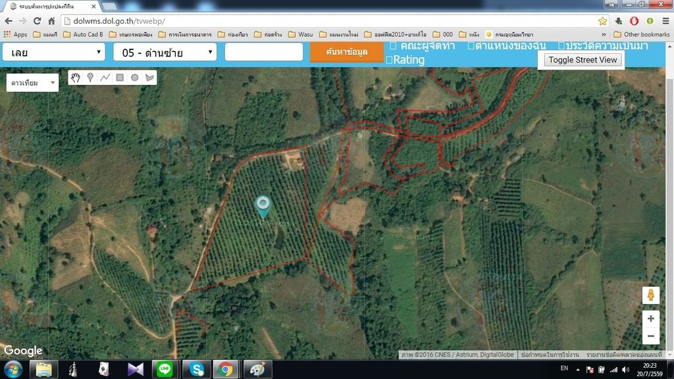Image resolution: width=674 pixels, height=379 pixels.
Task: Open the Wasu bookmark folder
Action: [x=300, y=34]
